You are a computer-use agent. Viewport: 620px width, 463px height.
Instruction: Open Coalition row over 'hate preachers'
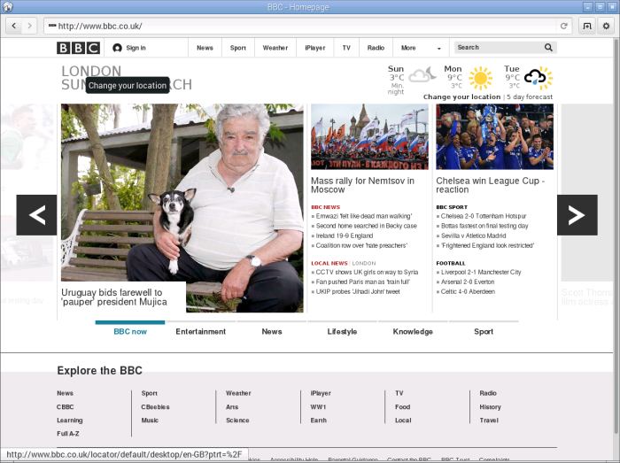[361, 245]
